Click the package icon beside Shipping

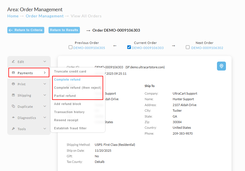click(x=13, y=95)
